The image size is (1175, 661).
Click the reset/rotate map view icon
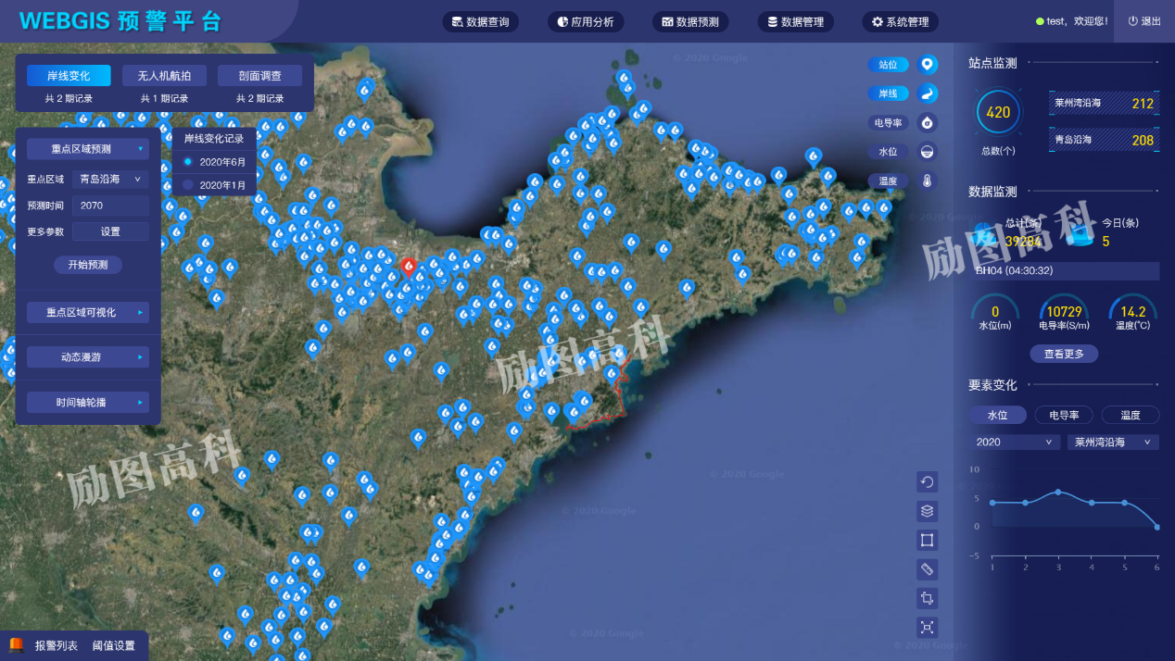[x=927, y=481]
